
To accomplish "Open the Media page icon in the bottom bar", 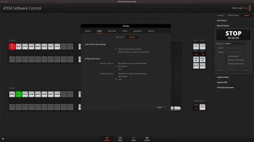I will 120,138.
